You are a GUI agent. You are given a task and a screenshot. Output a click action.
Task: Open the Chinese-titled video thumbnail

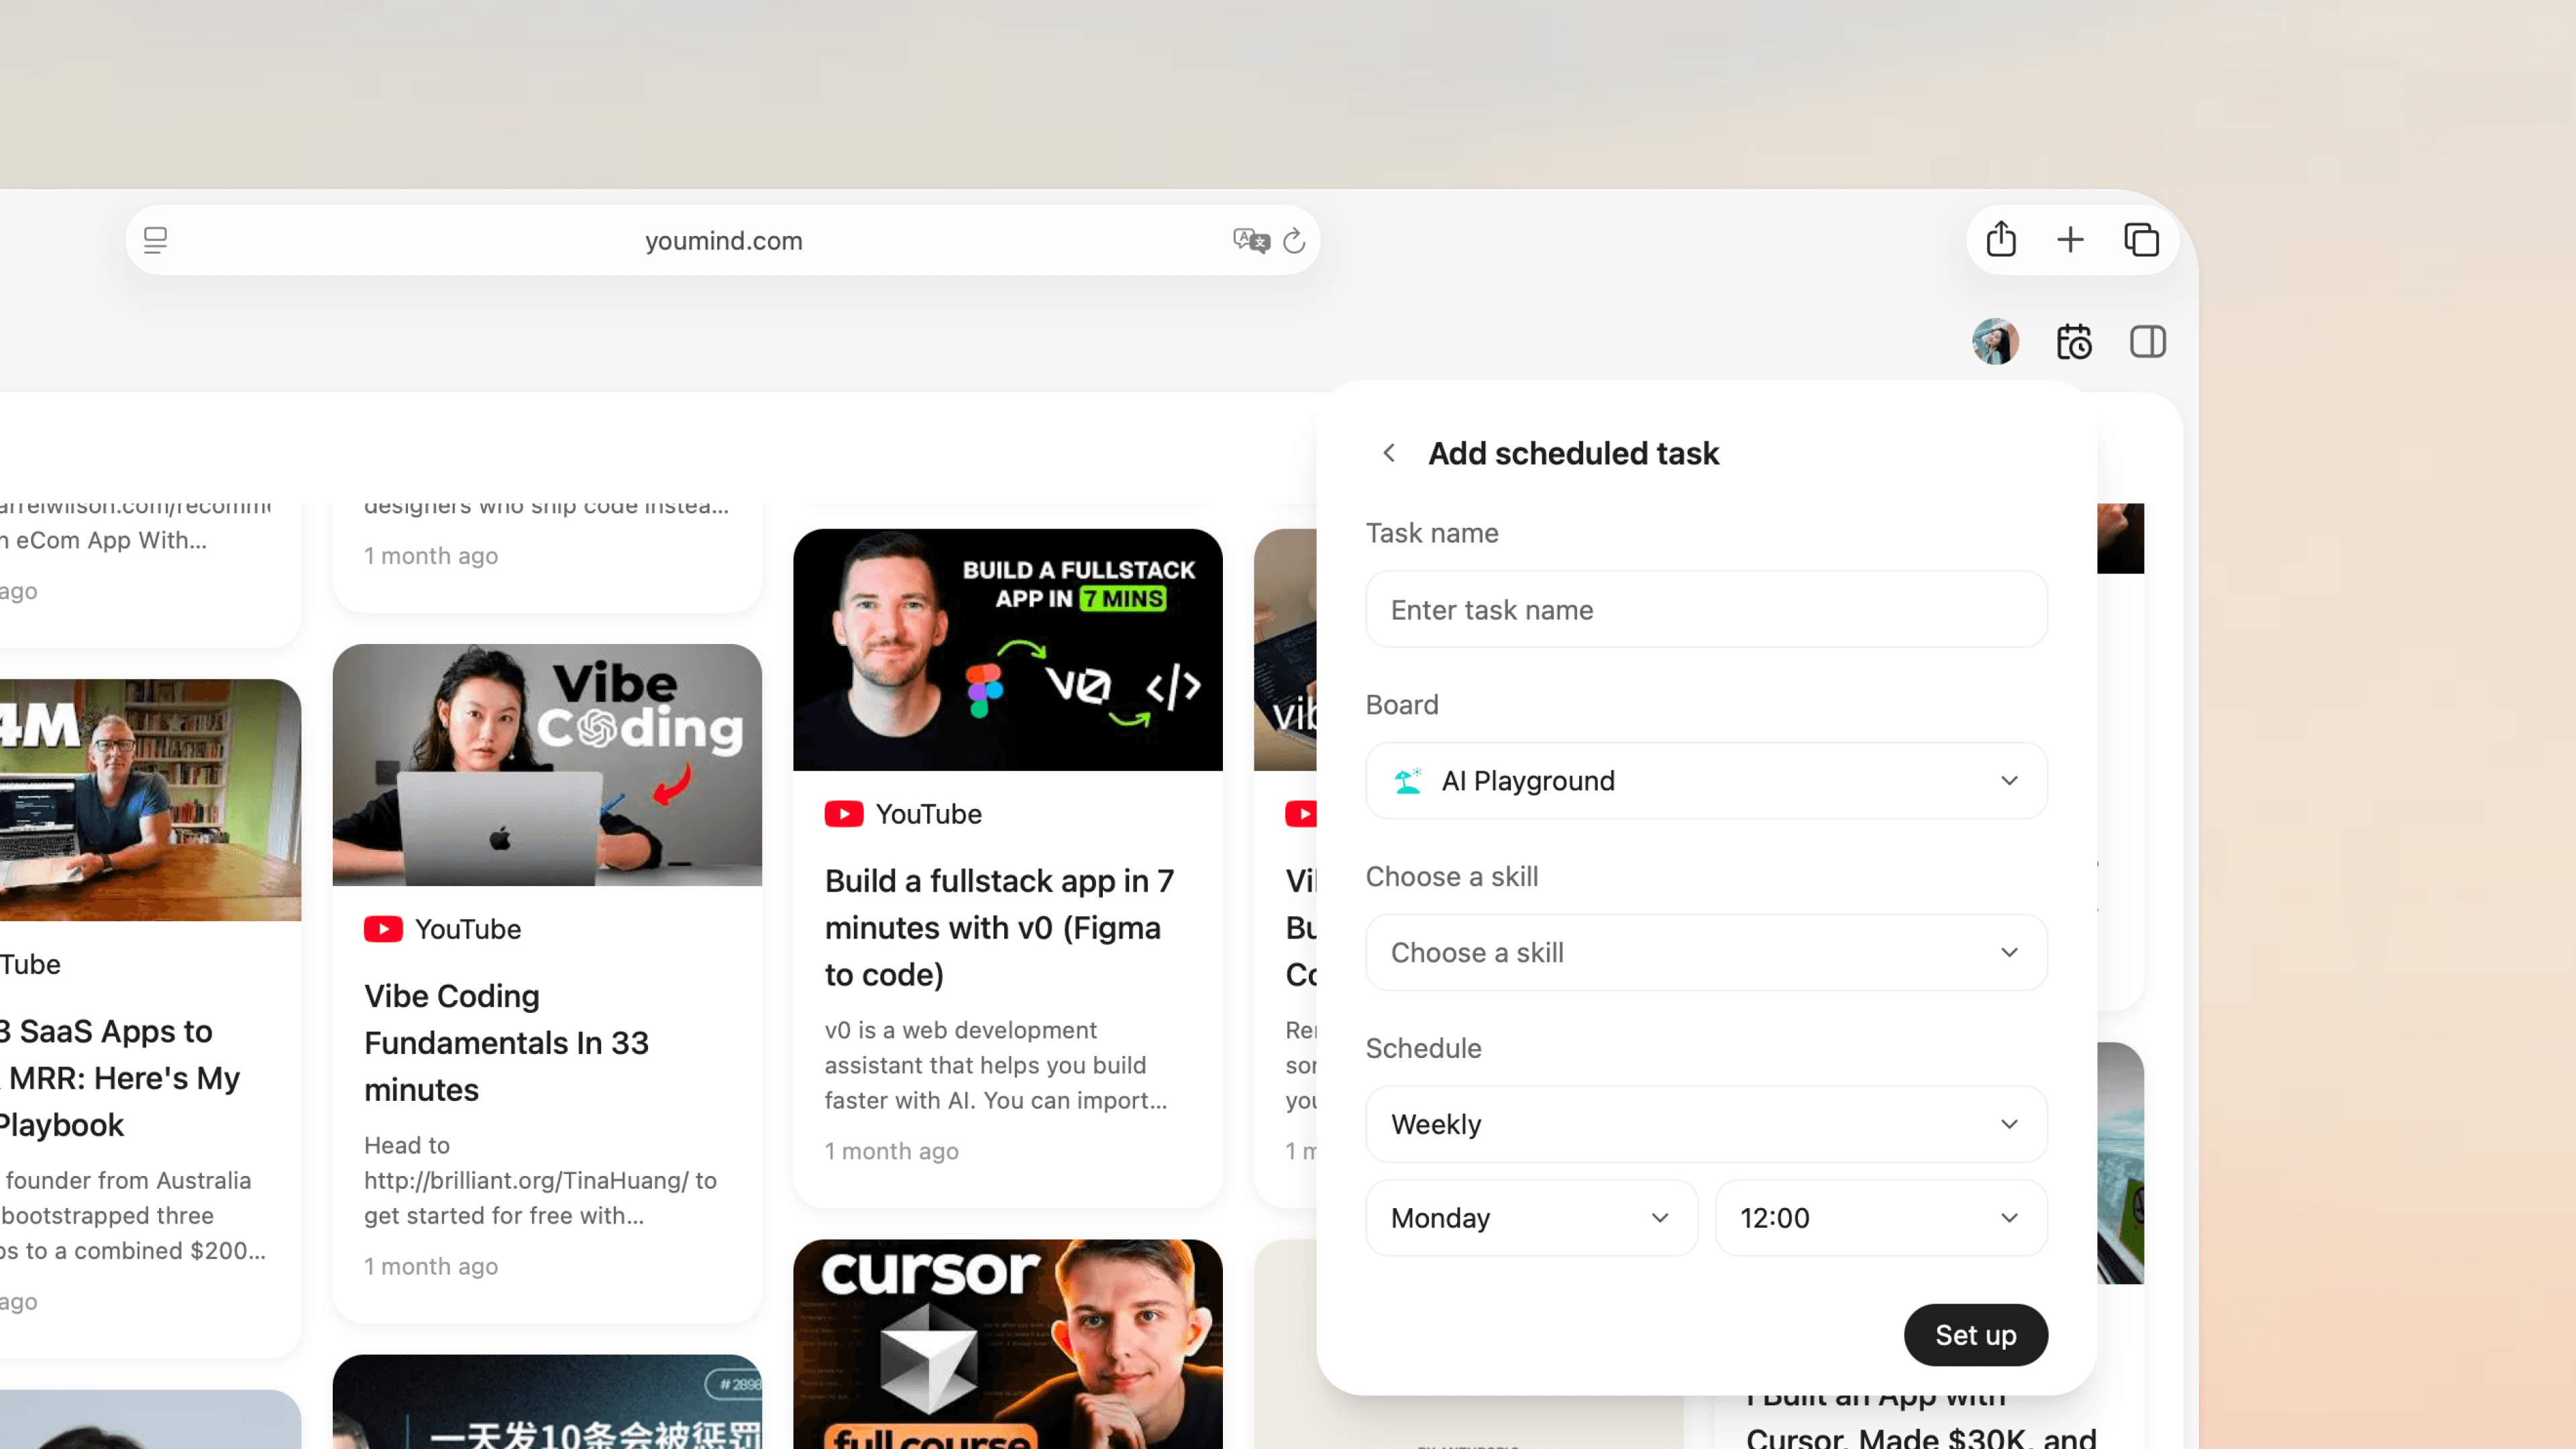547,1402
